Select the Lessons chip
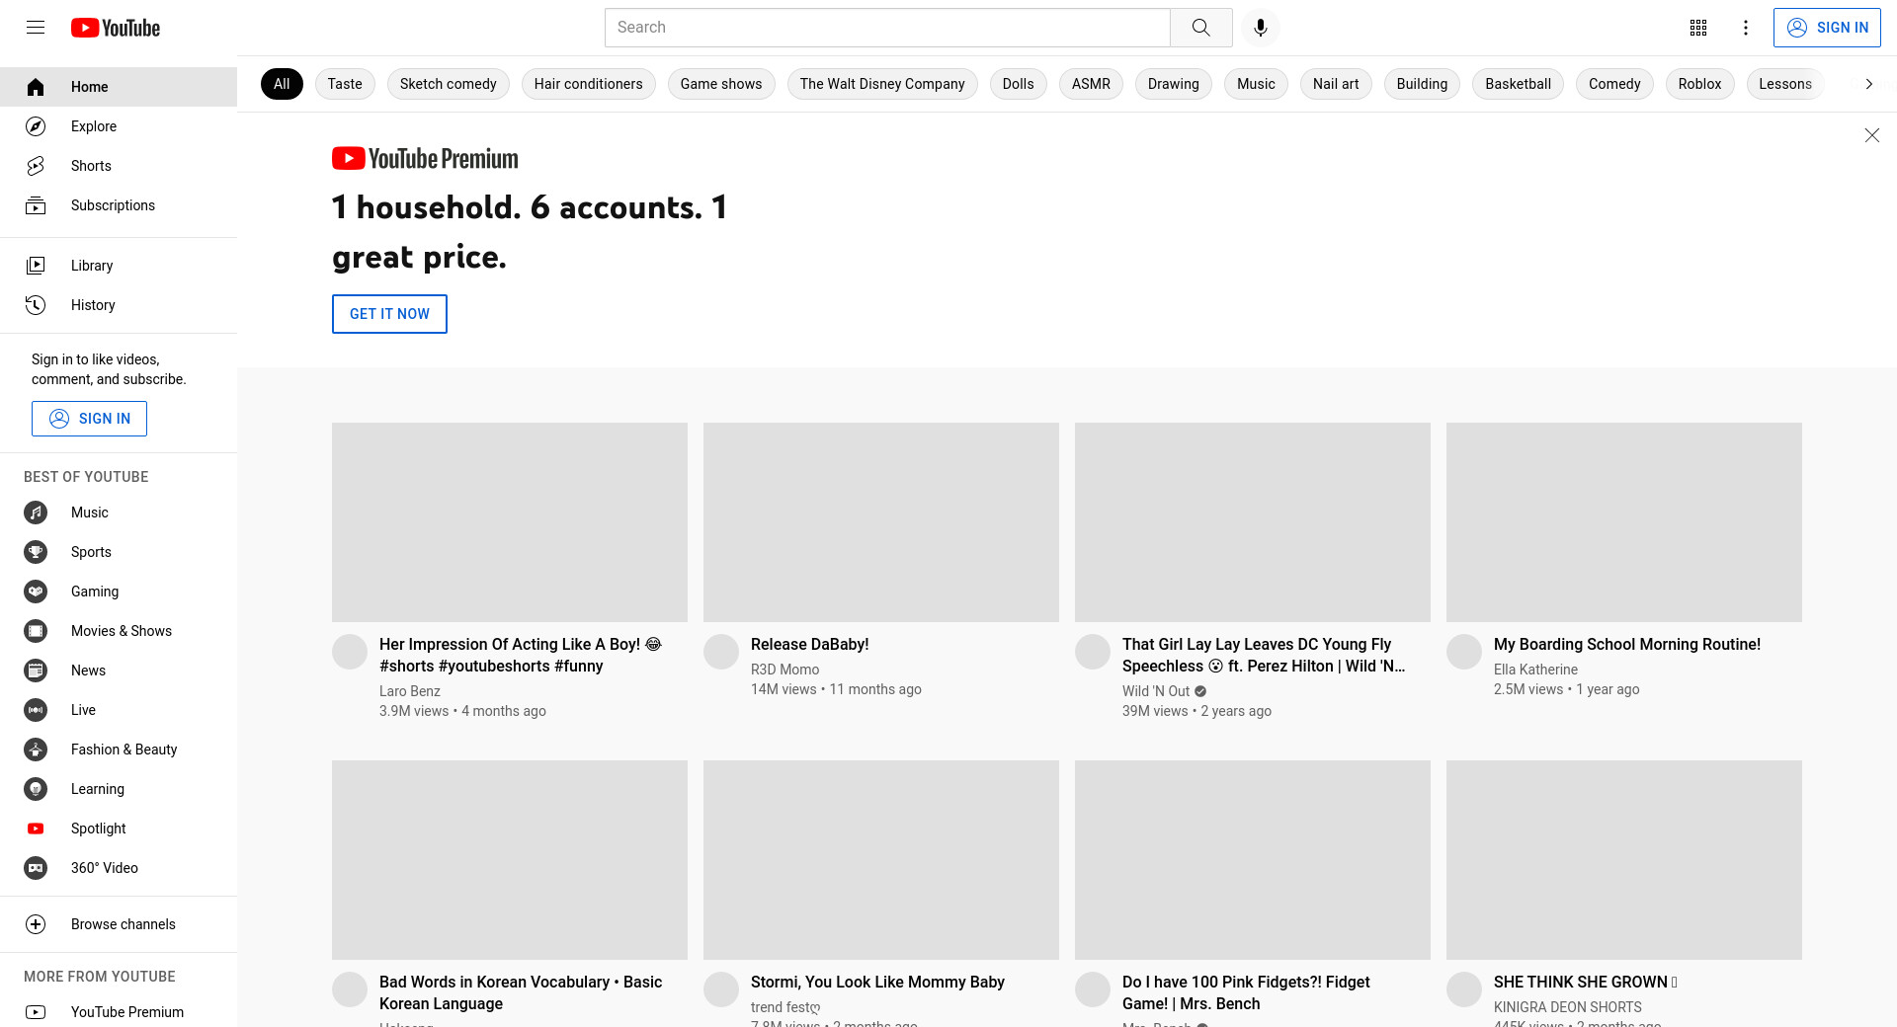The image size is (1897, 1027). tap(1785, 84)
